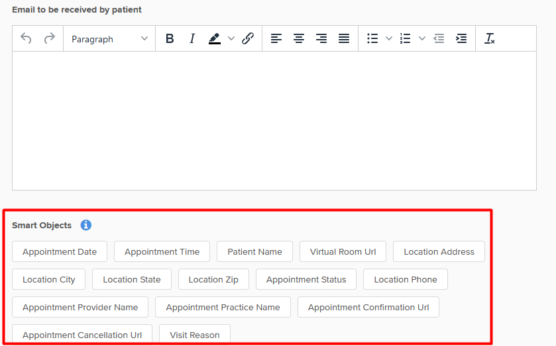Expand the numbered list style options
This screenshot has height=346, width=556.
click(x=422, y=38)
